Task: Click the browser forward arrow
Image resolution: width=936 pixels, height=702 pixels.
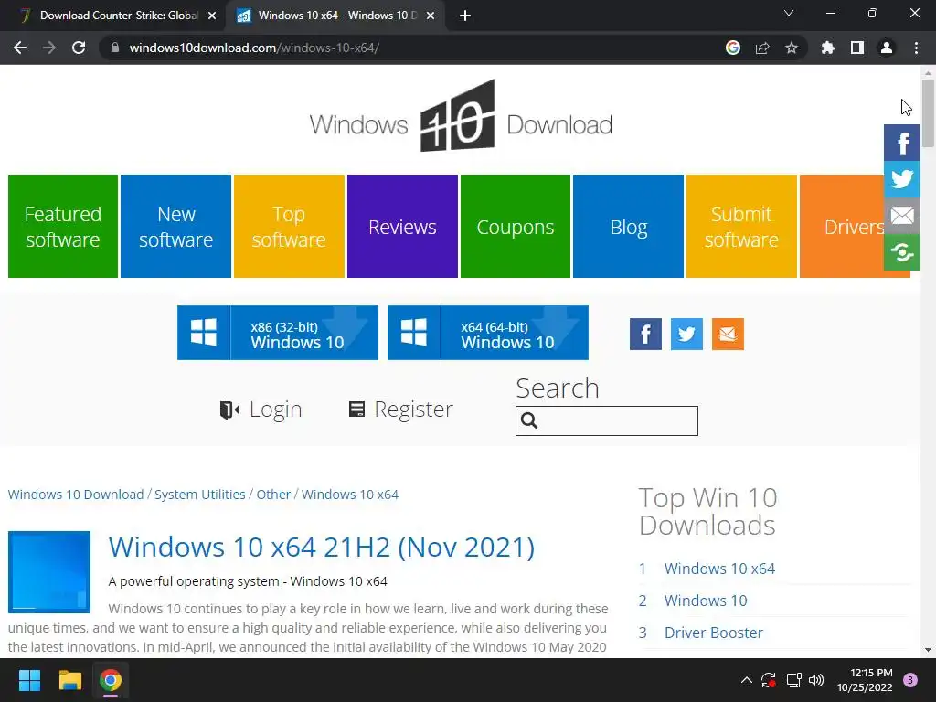Action: [49, 48]
